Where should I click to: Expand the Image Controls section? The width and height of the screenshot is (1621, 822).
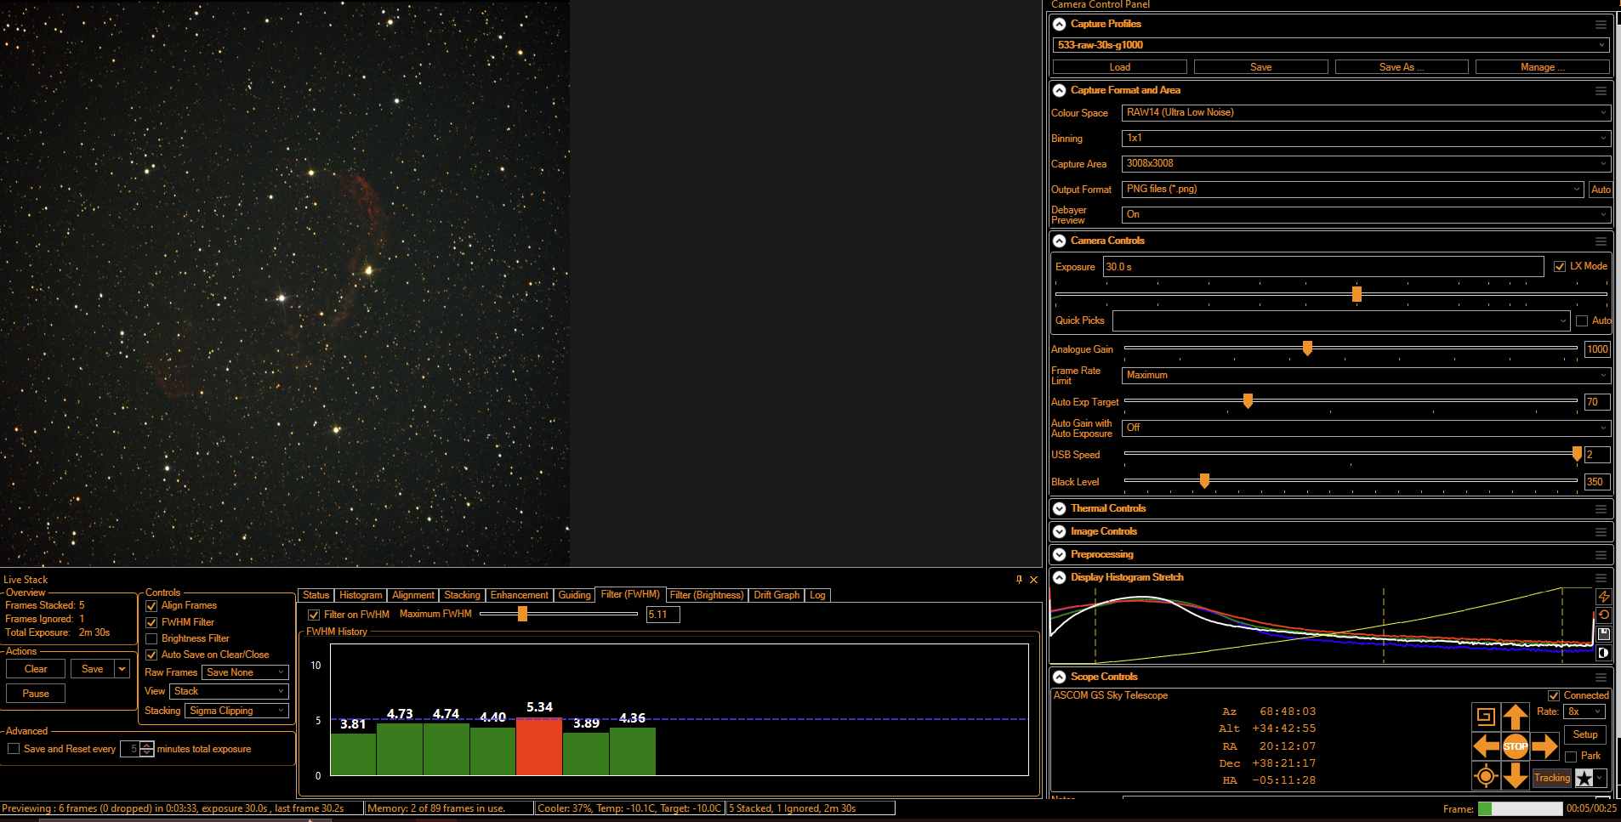click(1060, 531)
